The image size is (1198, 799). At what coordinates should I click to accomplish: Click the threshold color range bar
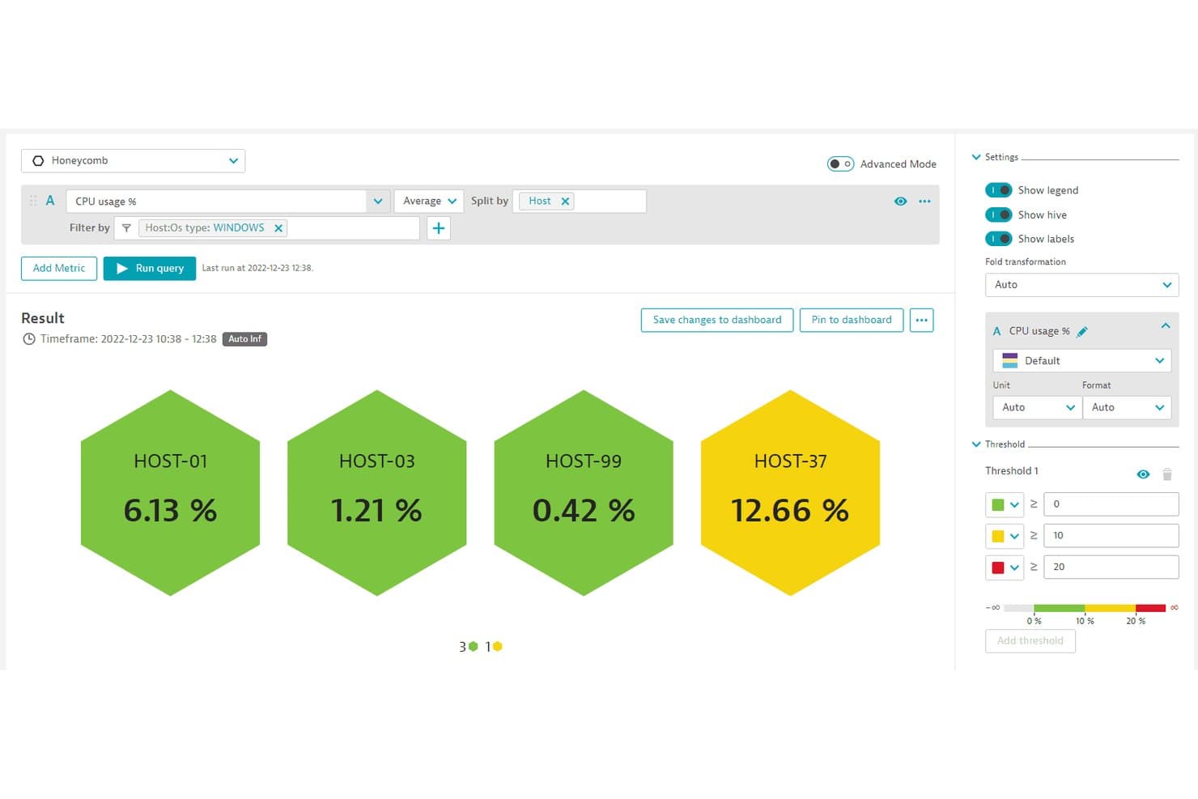click(1084, 608)
